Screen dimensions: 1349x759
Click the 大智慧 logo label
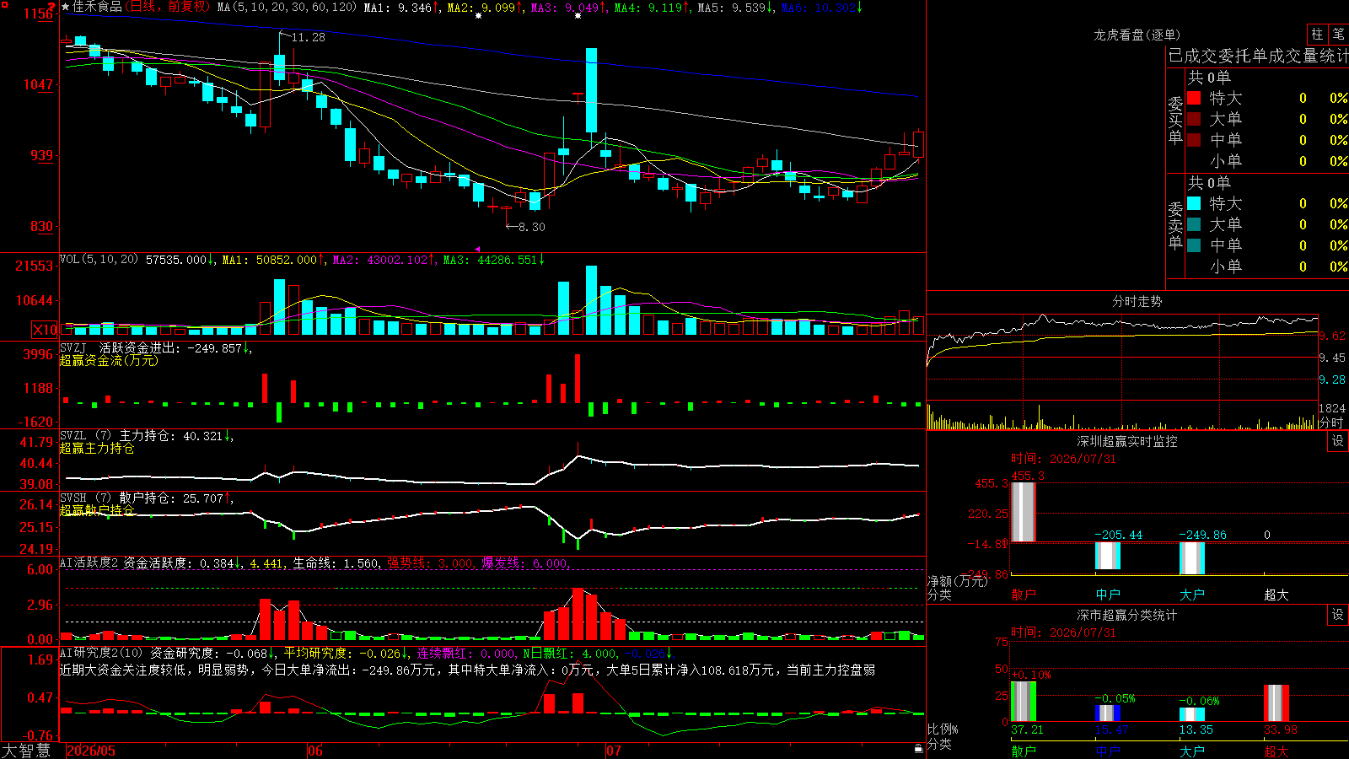pyautogui.click(x=26, y=750)
